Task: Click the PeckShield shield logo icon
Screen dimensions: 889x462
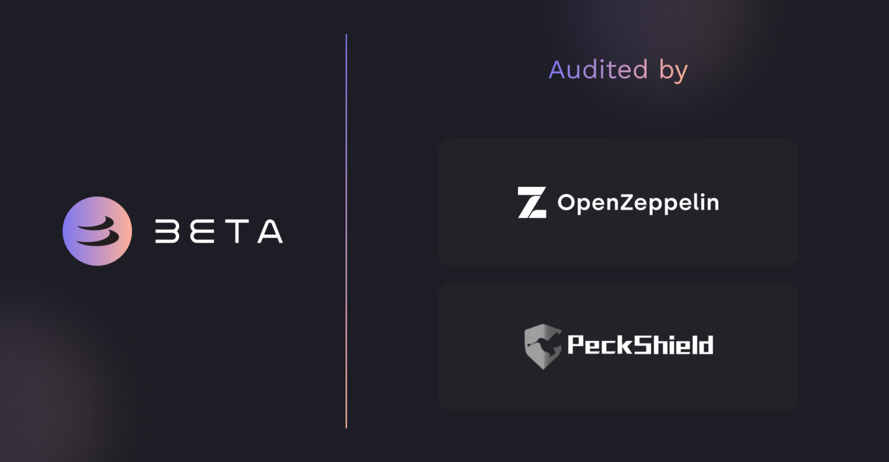Action: (543, 346)
